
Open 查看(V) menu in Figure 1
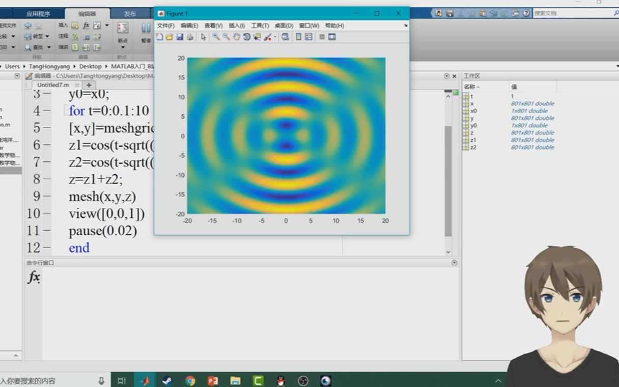click(x=213, y=25)
